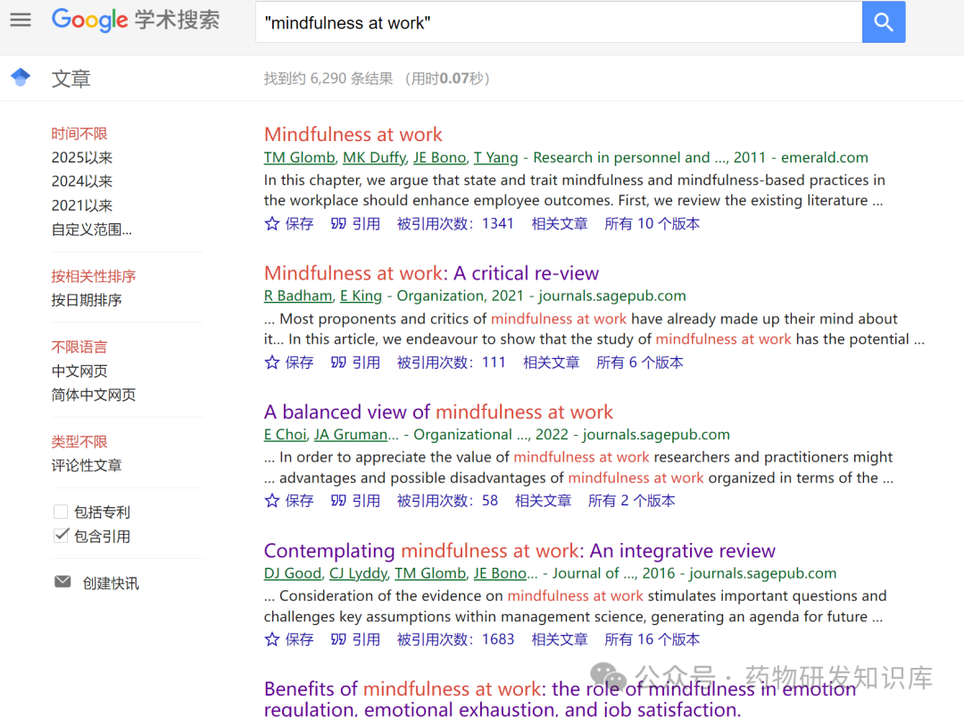This screenshot has height=717, width=964.
Task: Open author TM Glomb profile in first result
Action: coord(299,158)
